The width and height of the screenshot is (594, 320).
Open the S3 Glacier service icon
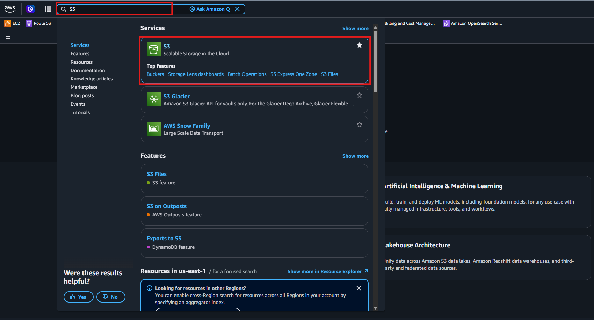pyautogui.click(x=154, y=99)
